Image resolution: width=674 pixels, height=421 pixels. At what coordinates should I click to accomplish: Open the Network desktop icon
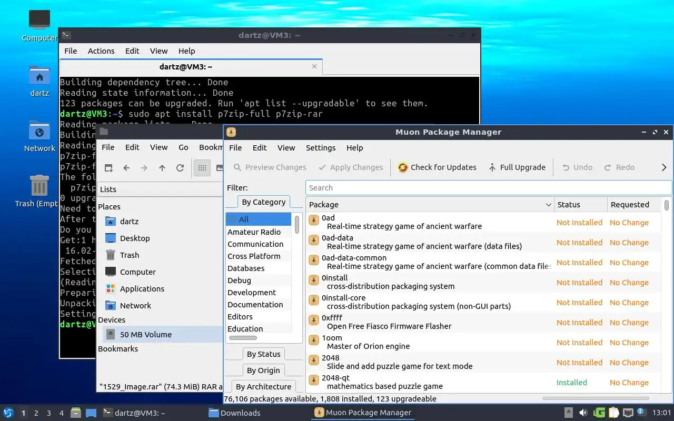(x=39, y=137)
